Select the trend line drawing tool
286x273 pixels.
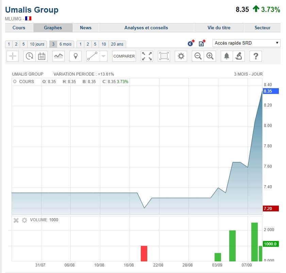click(x=92, y=56)
